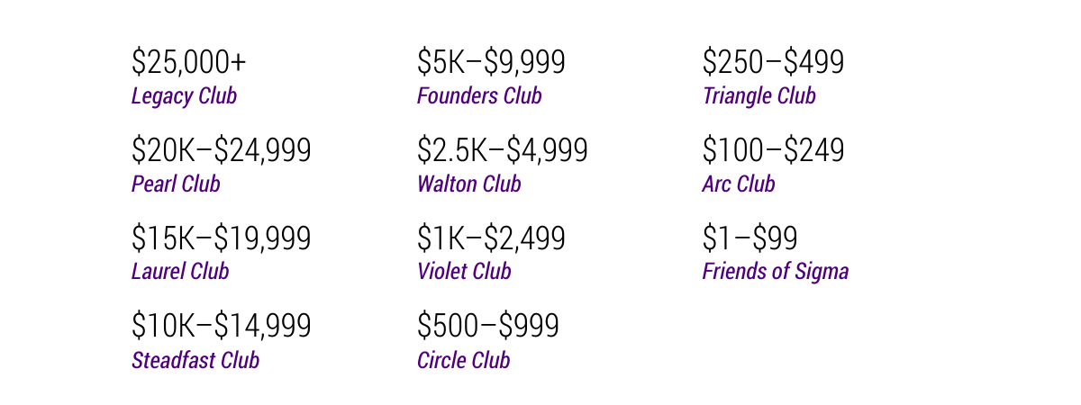This screenshot has width=1081, height=405.
Task: Select the Pearl Club giving level
Action: point(176,184)
